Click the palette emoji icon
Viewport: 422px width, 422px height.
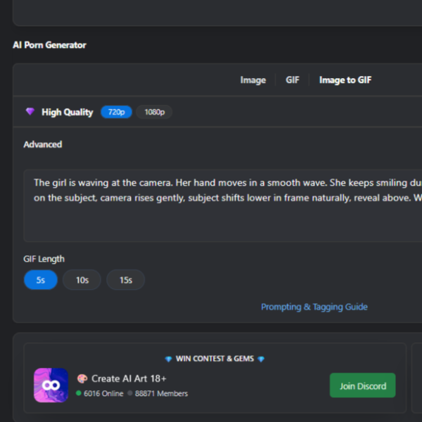point(82,378)
